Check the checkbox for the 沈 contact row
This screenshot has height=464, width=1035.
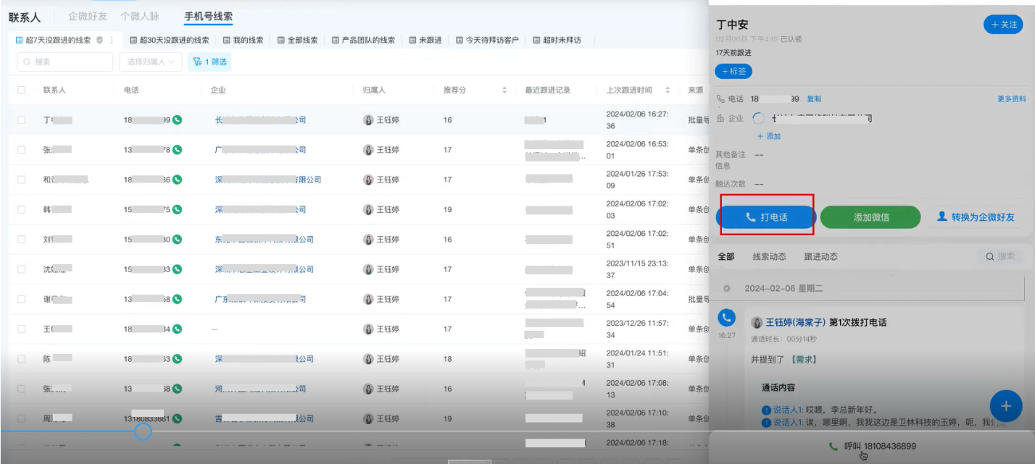[22, 269]
